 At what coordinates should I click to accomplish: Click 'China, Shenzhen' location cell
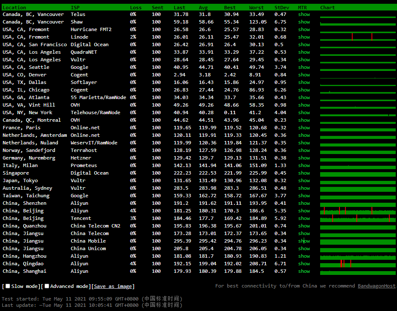point(24,203)
